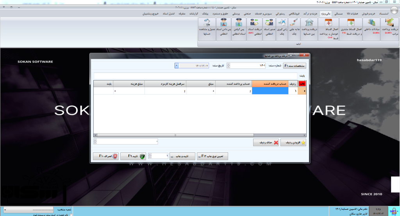
Task: Switch to the مالی ویژه tab
Action: [x=325, y=14]
